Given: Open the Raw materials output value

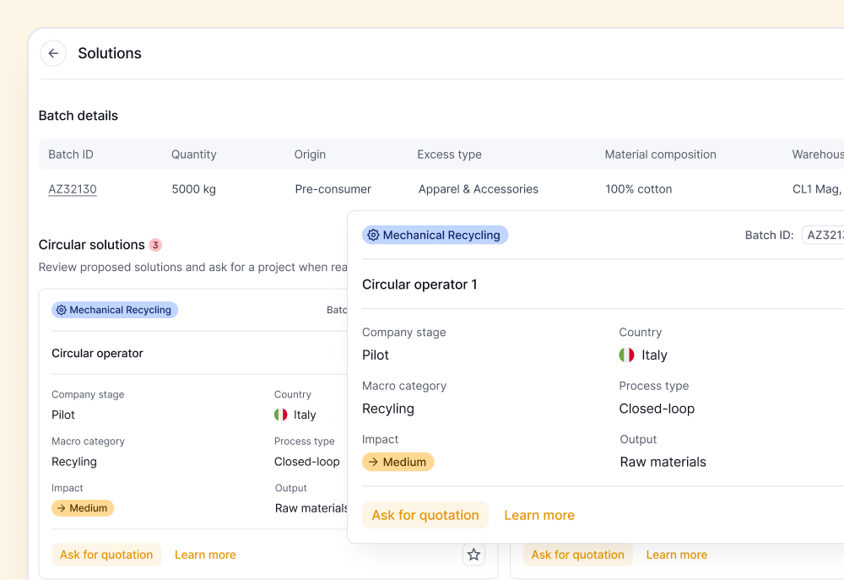Looking at the screenshot, I should (x=663, y=462).
